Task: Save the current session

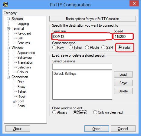Action: pyautogui.click(x=123, y=83)
